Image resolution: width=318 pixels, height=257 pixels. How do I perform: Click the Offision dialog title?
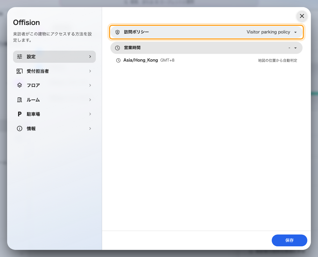[26, 23]
